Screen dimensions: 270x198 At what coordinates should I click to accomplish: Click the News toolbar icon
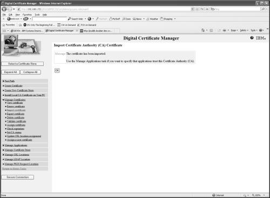click(137, 19)
